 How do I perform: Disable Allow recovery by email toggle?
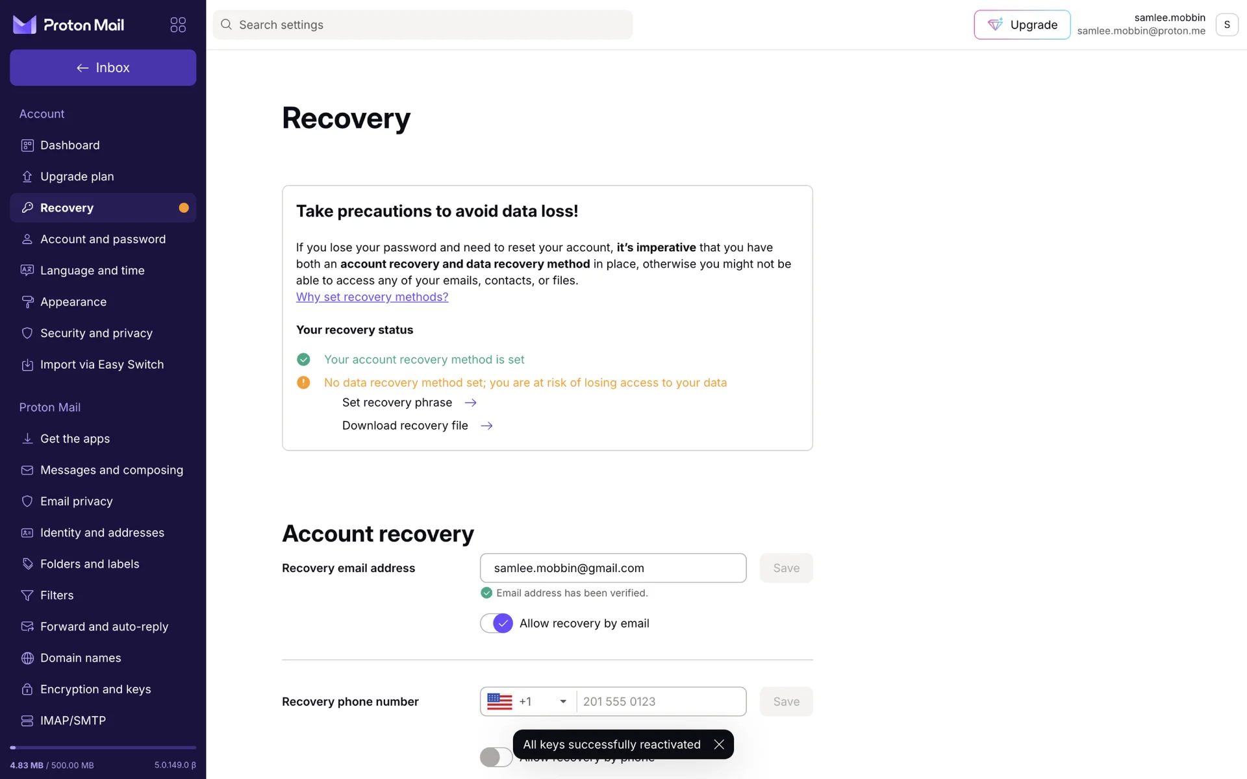pos(497,623)
